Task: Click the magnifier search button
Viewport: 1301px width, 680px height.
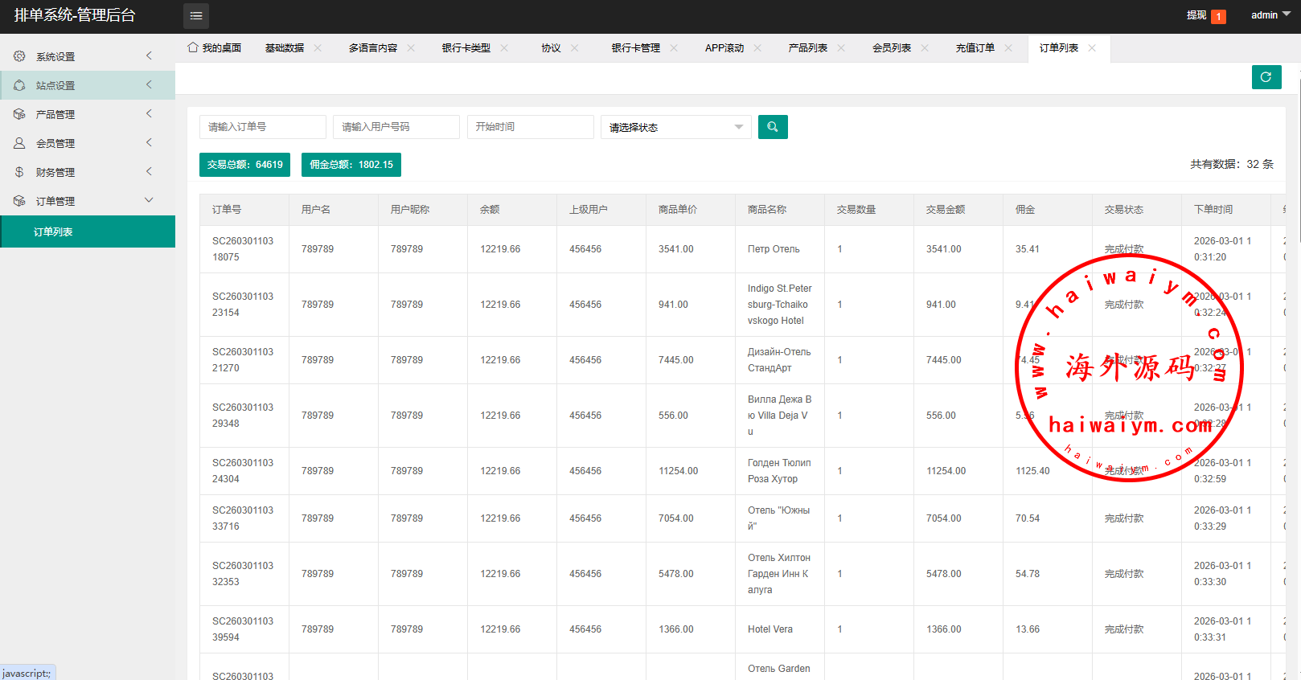Action: pos(773,127)
